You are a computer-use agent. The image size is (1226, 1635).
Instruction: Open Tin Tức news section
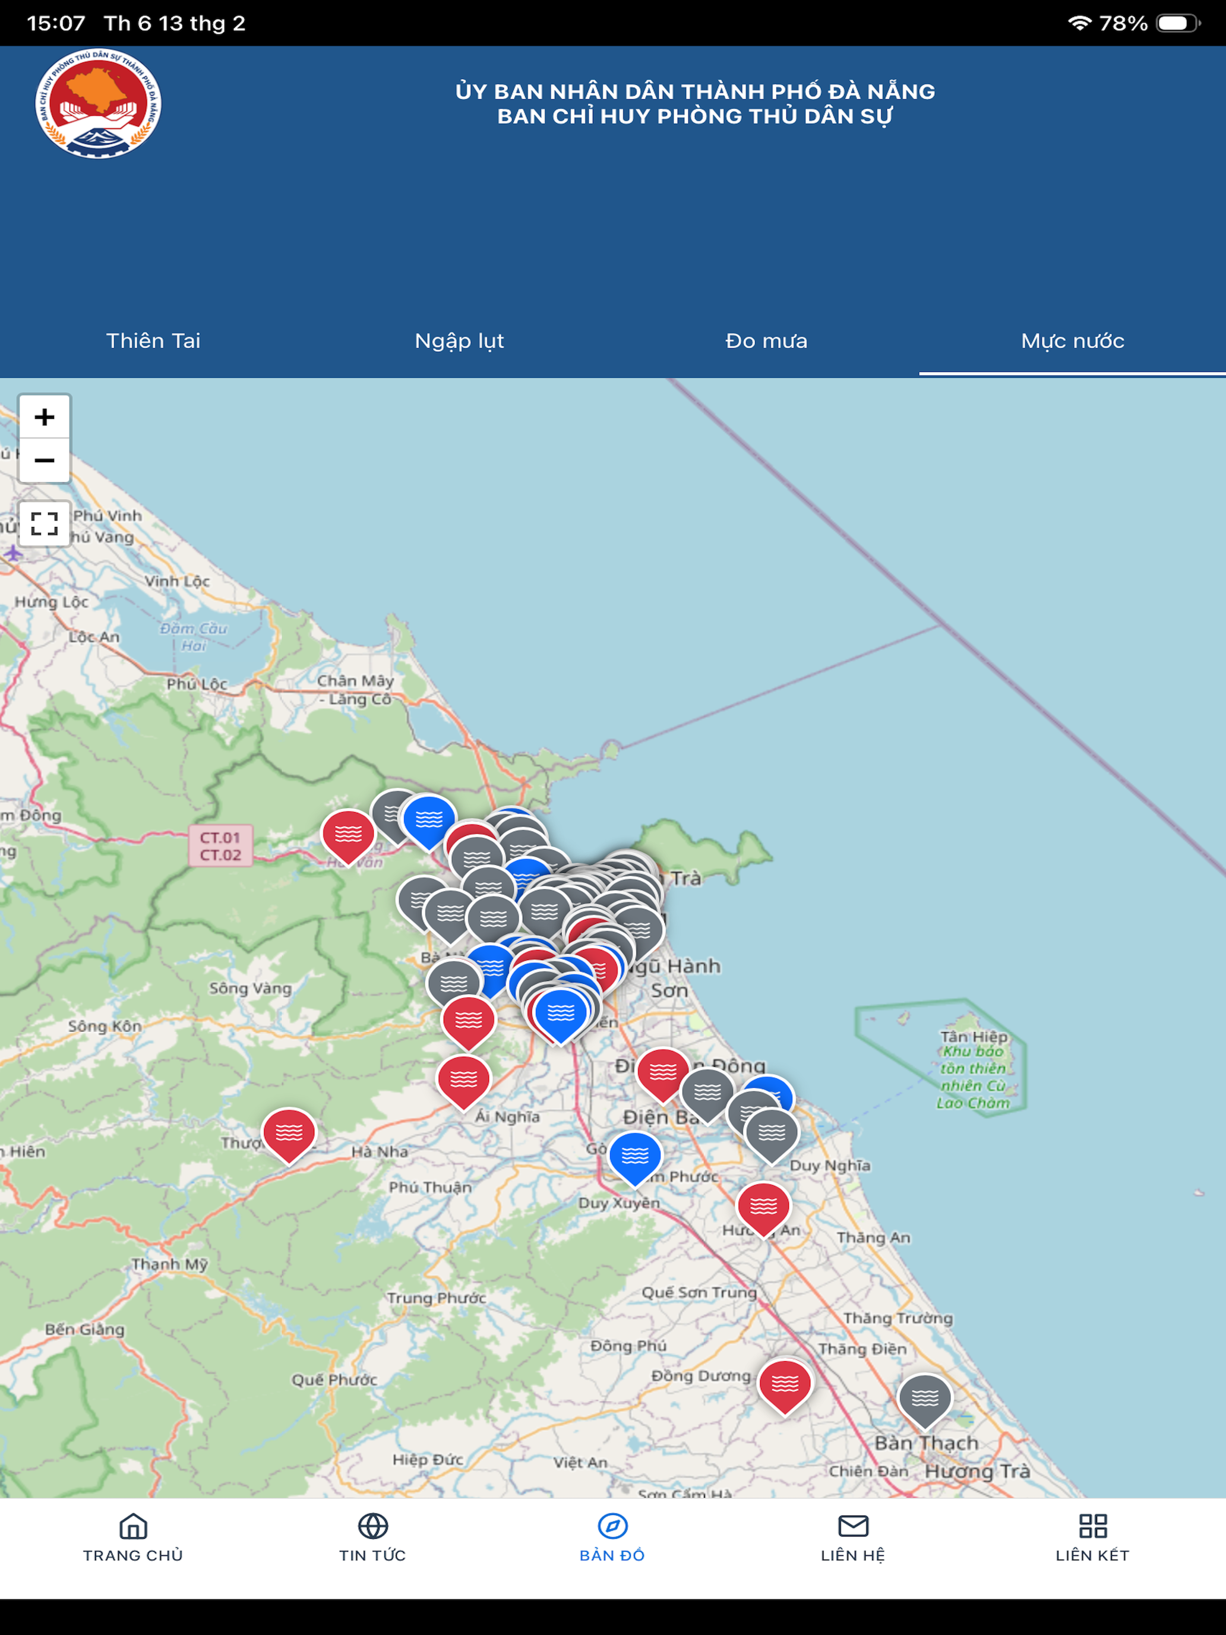click(x=372, y=1538)
